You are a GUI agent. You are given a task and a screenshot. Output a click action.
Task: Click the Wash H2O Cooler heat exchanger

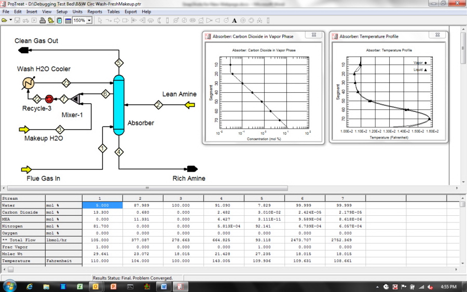29,83
